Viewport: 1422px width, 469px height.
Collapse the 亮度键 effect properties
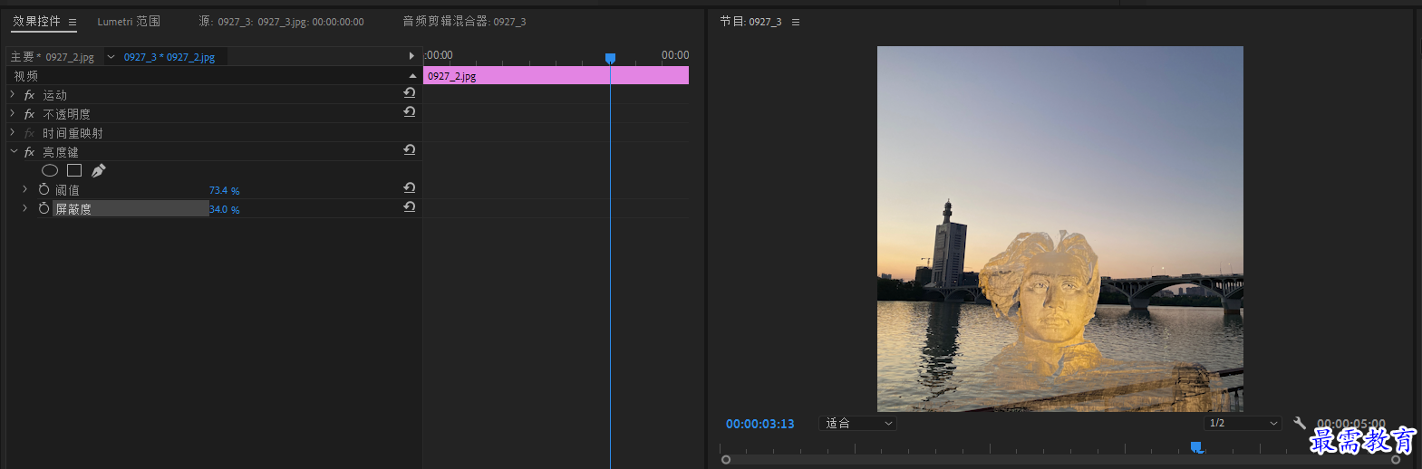click(14, 151)
